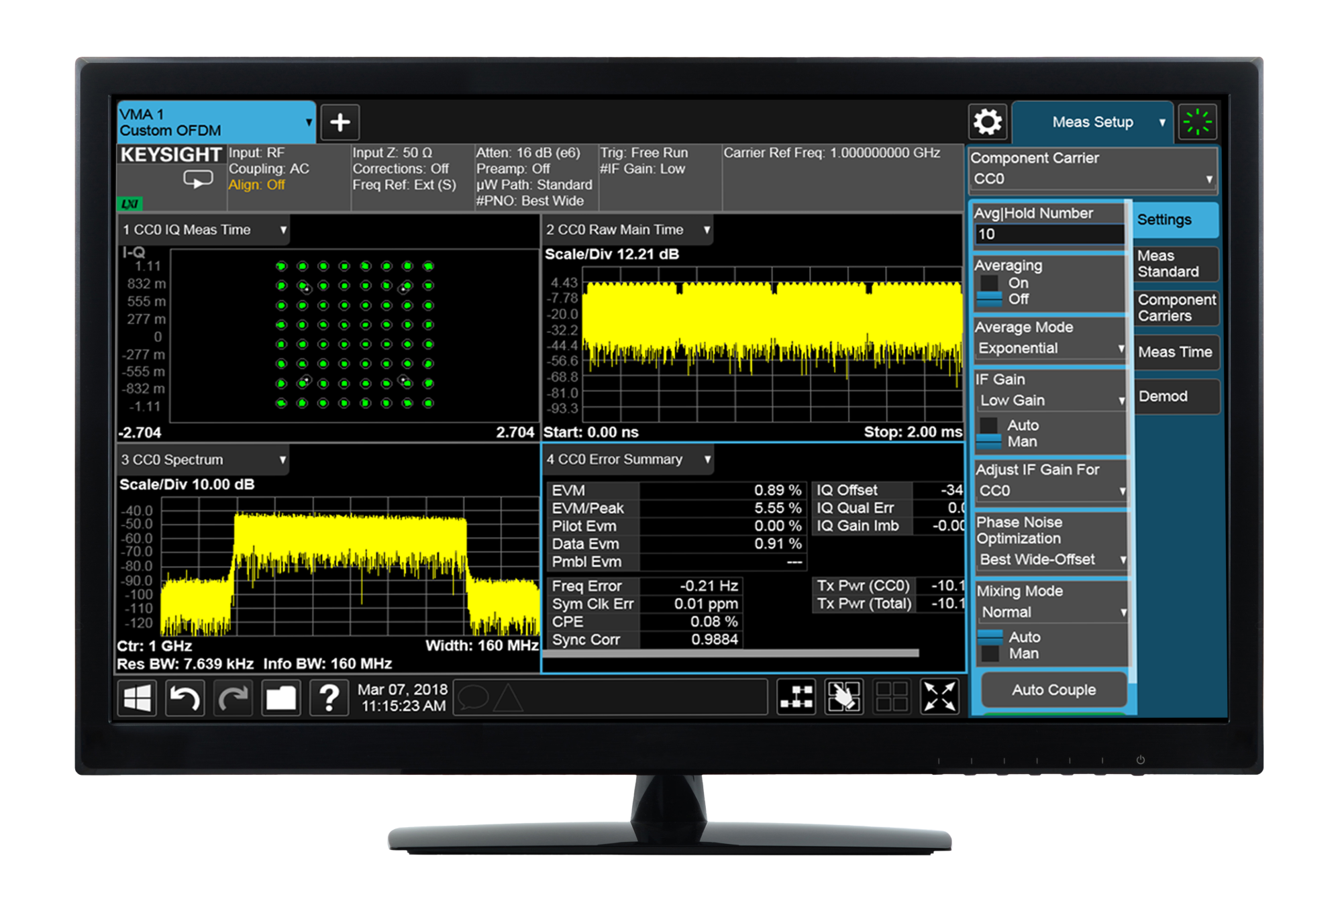Open the gear settings icon
The width and height of the screenshot is (1342, 913).
click(x=987, y=122)
